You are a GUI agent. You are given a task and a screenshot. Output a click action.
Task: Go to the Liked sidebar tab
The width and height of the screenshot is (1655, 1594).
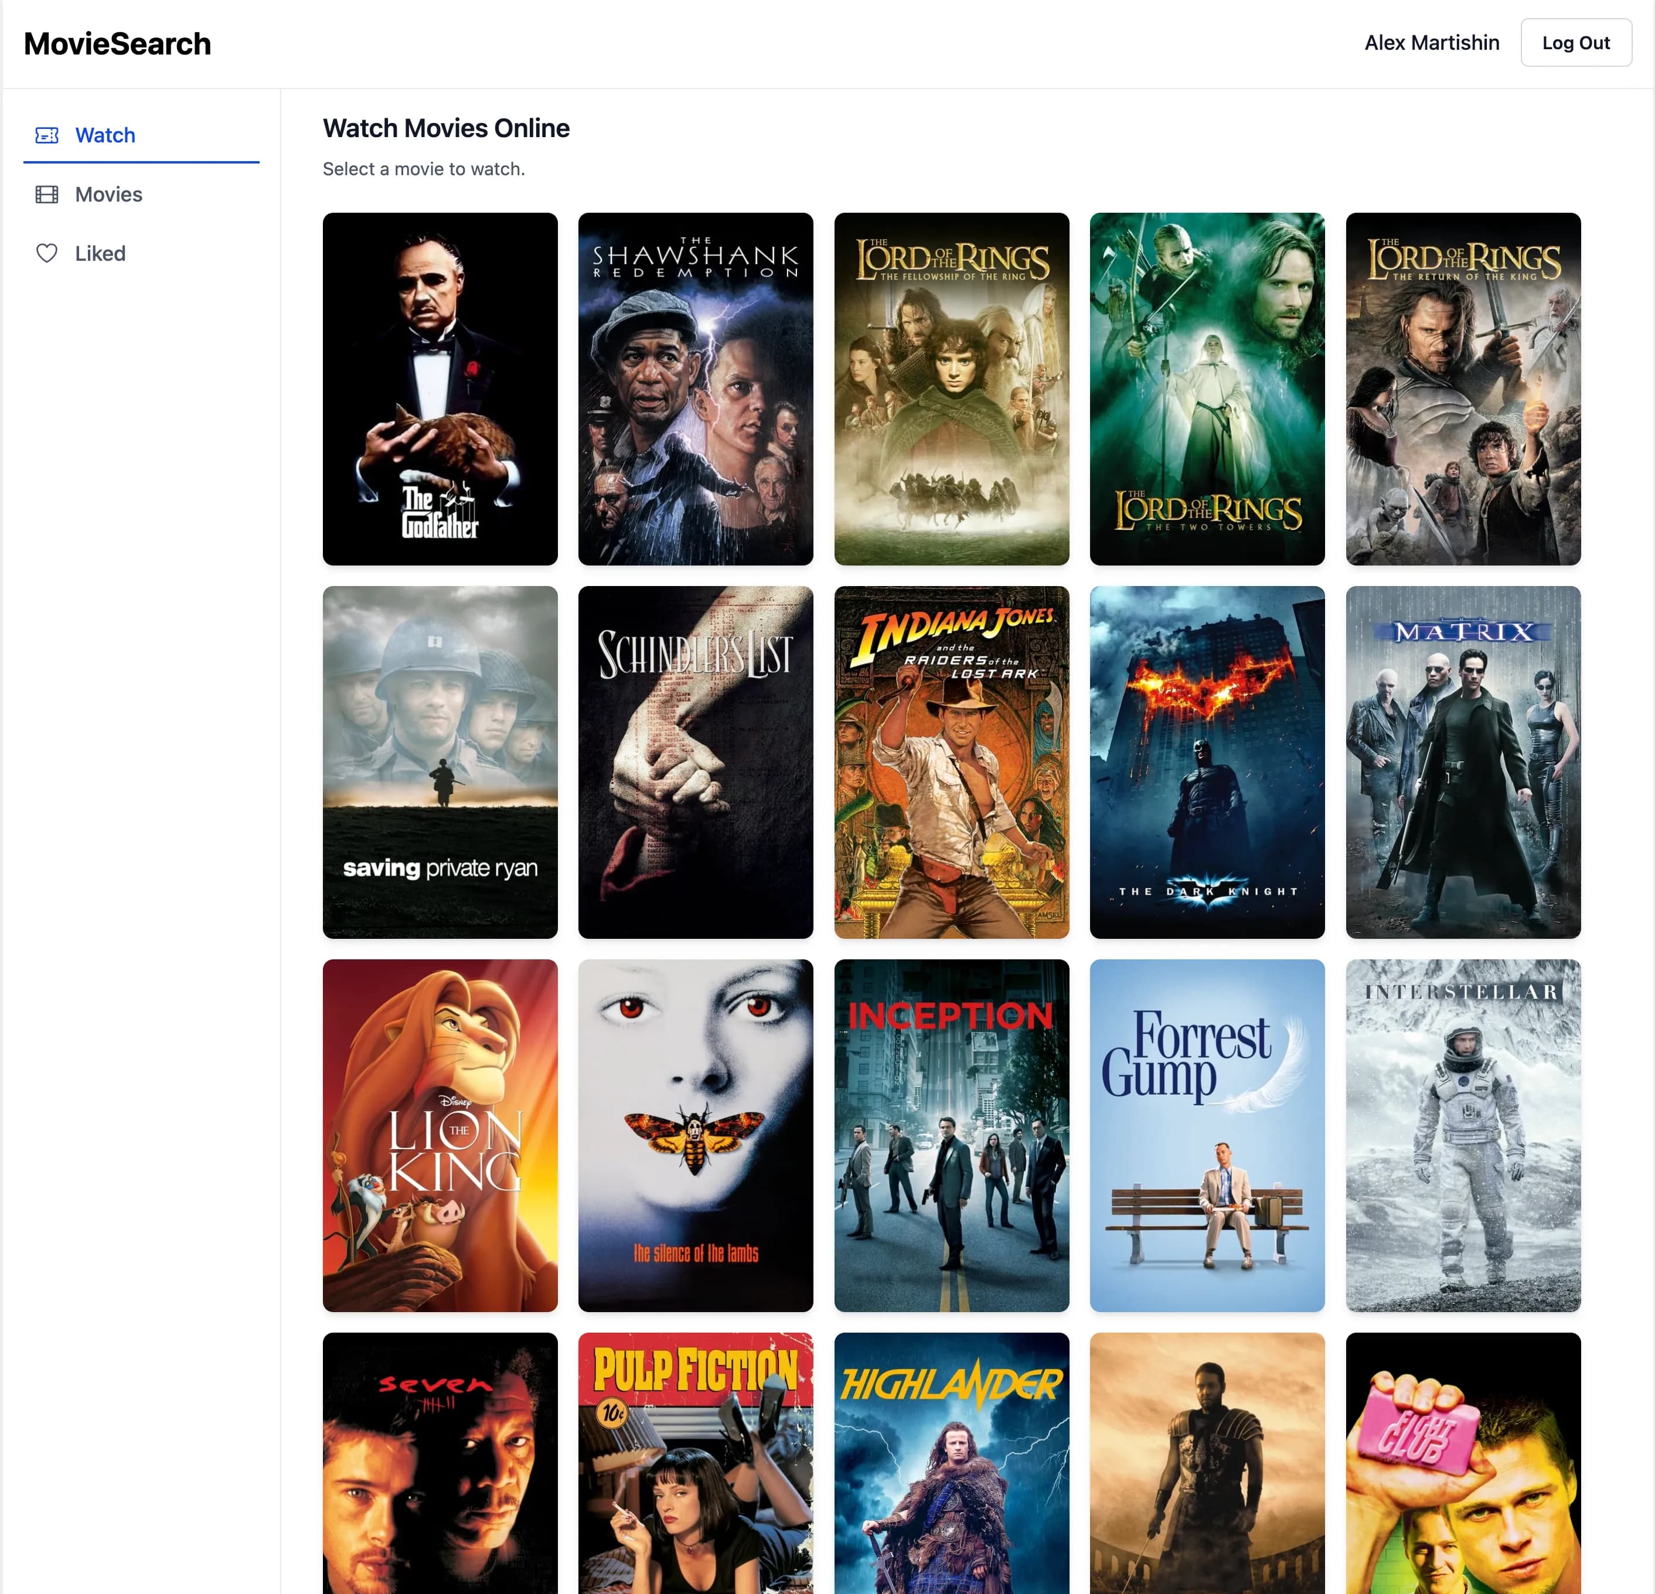[141, 253]
